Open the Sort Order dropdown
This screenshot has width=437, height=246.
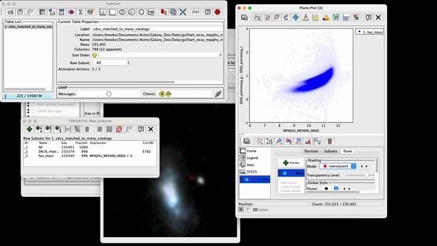[x=161, y=55]
